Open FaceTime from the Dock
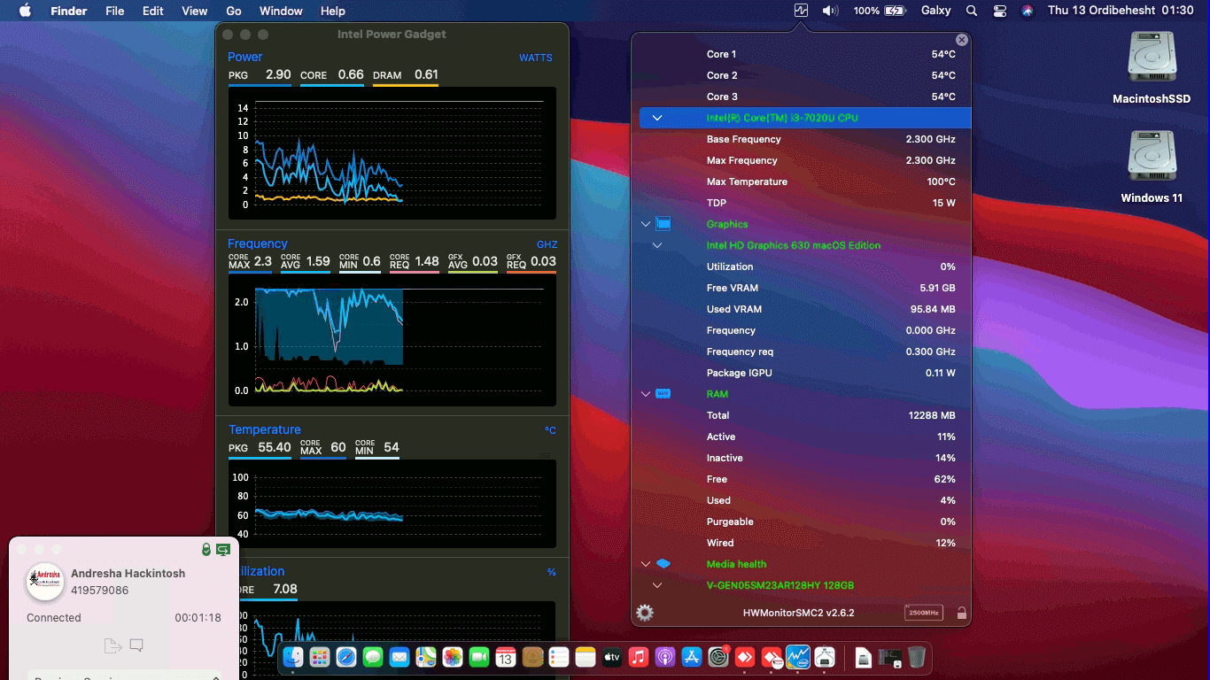The height and width of the screenshot is (680, 1210). (479, 657)
